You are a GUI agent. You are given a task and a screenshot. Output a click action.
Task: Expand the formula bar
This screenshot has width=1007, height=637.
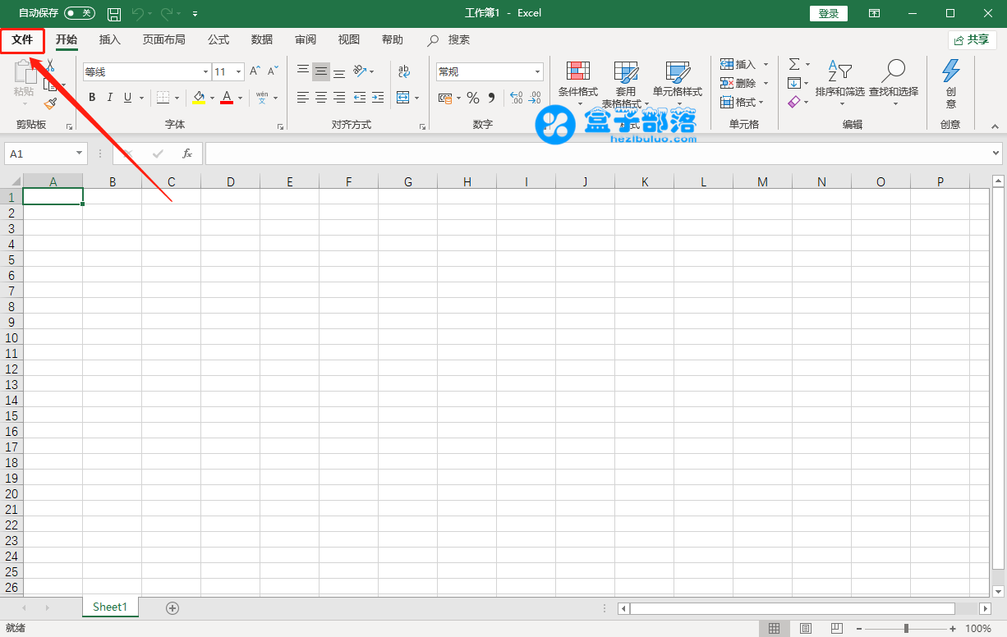pyautogui.click(x=996, y=154)
